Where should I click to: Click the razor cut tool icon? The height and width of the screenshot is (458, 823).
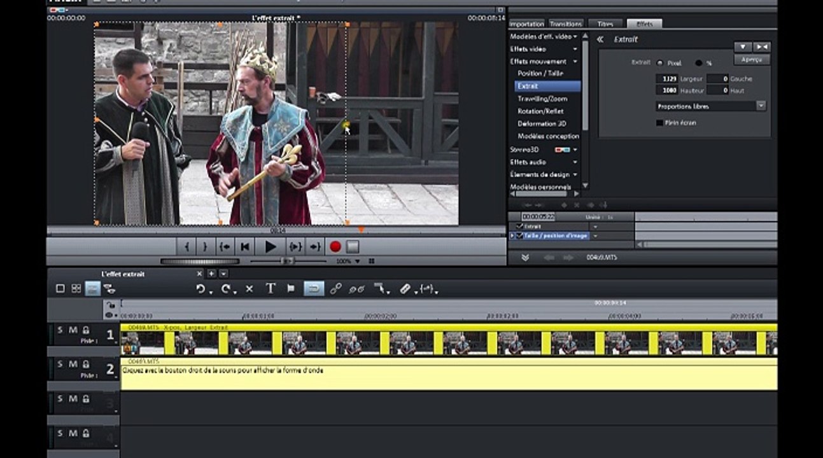click(x=405, y=289)
